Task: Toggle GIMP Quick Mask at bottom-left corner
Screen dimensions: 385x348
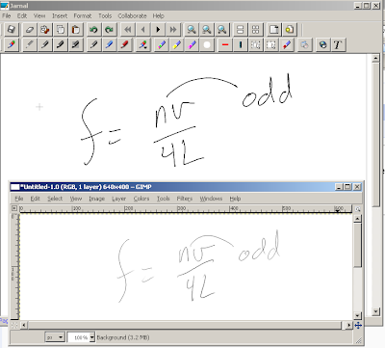Action: pos(14,325)
